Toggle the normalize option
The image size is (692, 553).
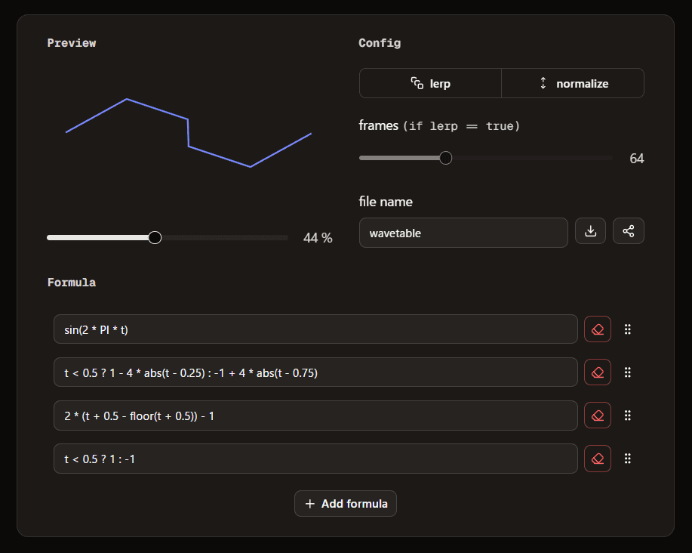[x=573, y=84]
